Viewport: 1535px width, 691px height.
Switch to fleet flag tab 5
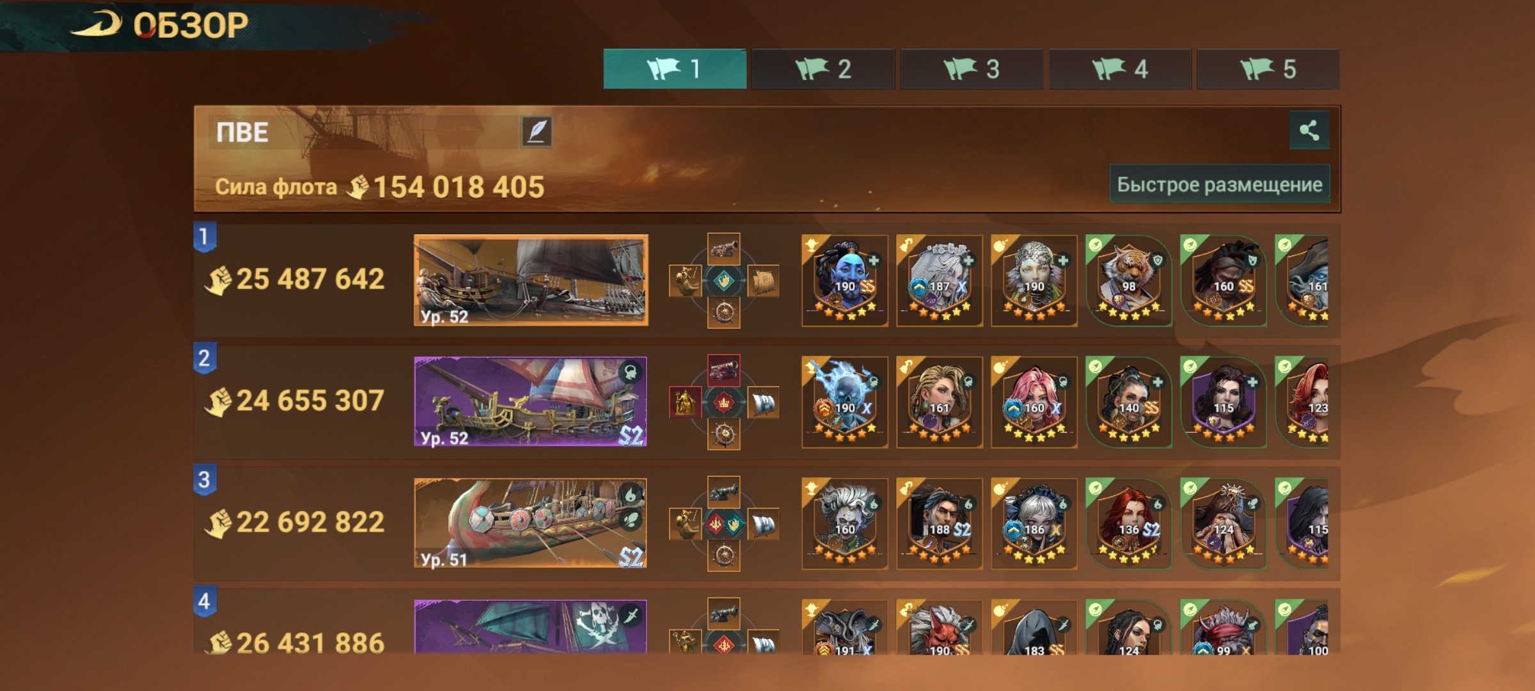(1268, 69)
